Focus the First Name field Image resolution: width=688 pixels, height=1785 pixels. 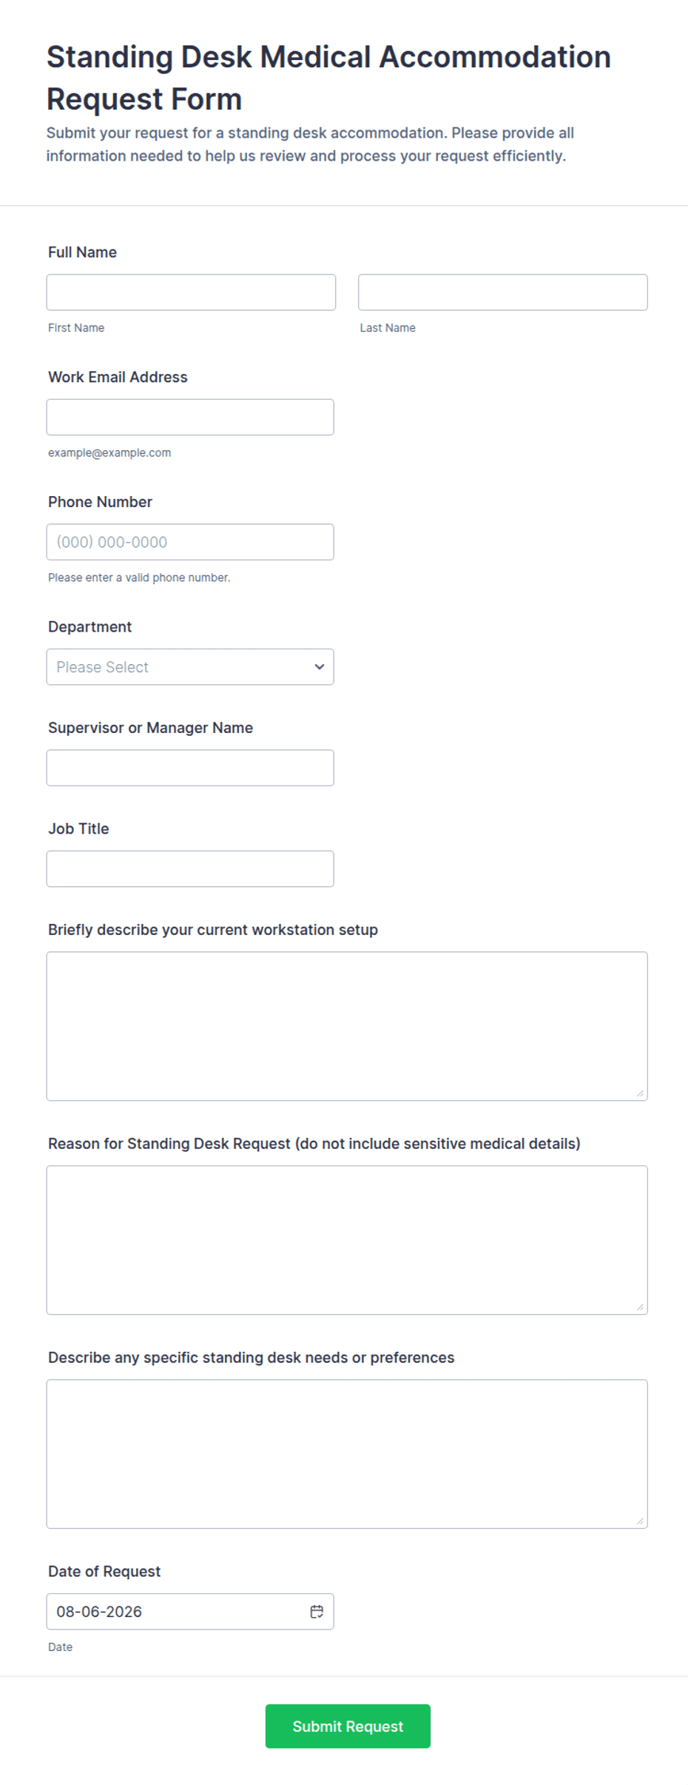191,292
